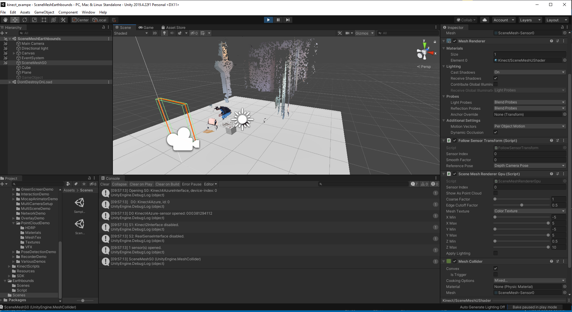
Task: Open Mesh Renderer help icon
Action: click(551, 41)
